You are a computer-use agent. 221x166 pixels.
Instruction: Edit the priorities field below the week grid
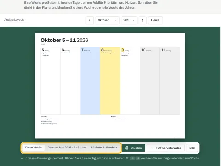coord(75,120)
